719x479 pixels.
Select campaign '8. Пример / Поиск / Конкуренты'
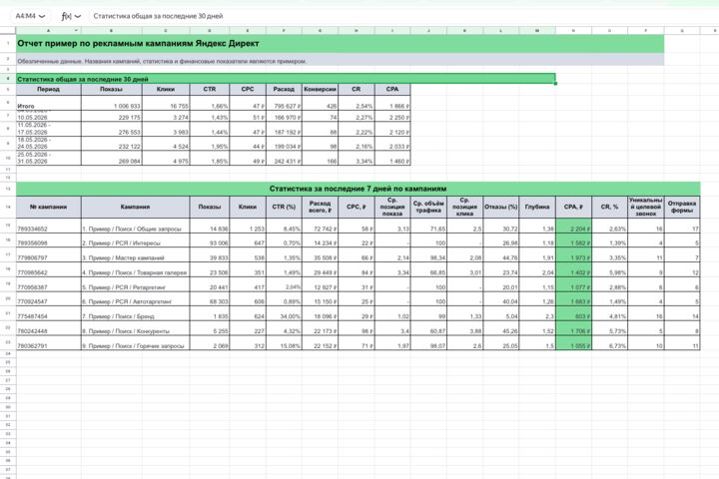(135, 328)
